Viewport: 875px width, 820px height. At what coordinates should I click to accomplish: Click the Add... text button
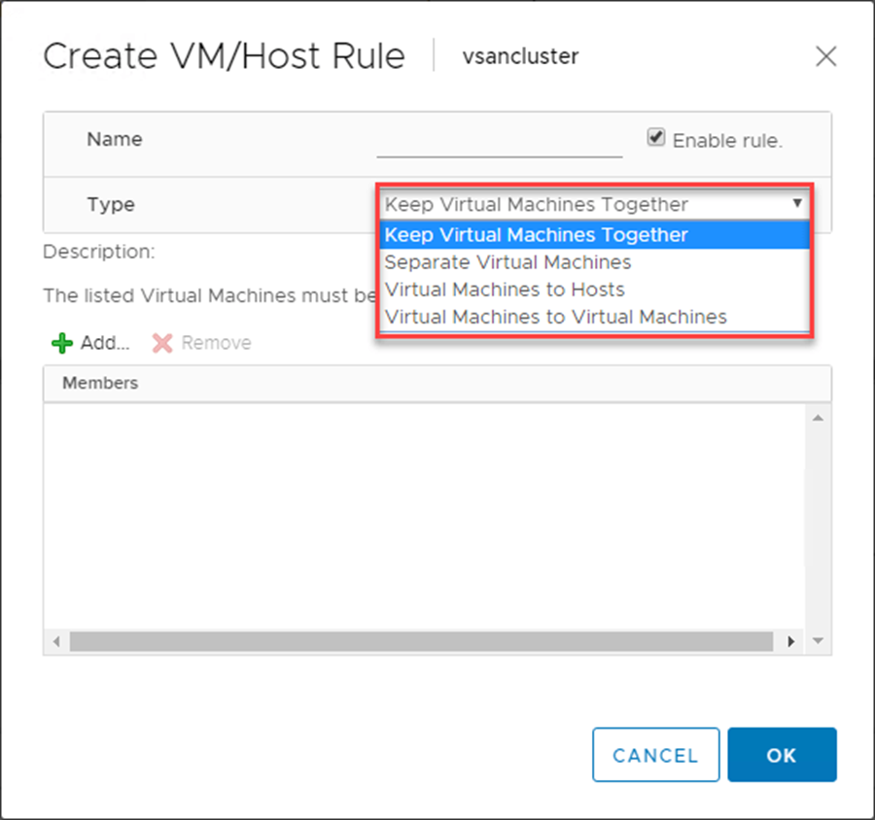pos(104,343)
